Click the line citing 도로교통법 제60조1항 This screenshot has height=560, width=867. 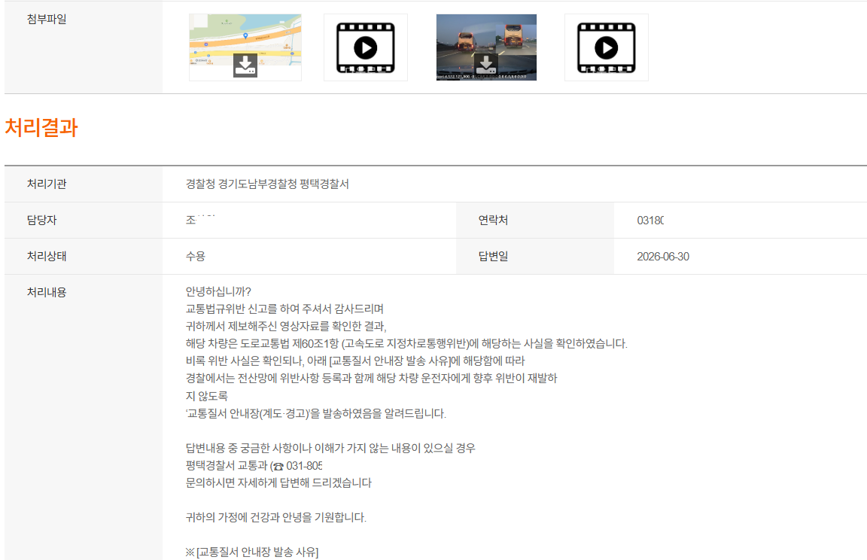[x=406, y=344]
